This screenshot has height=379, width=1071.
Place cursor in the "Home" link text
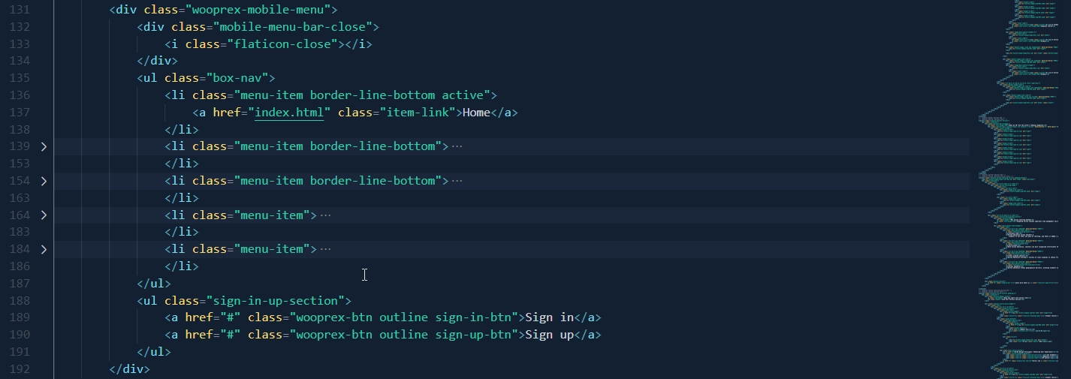tap(476, 113)
